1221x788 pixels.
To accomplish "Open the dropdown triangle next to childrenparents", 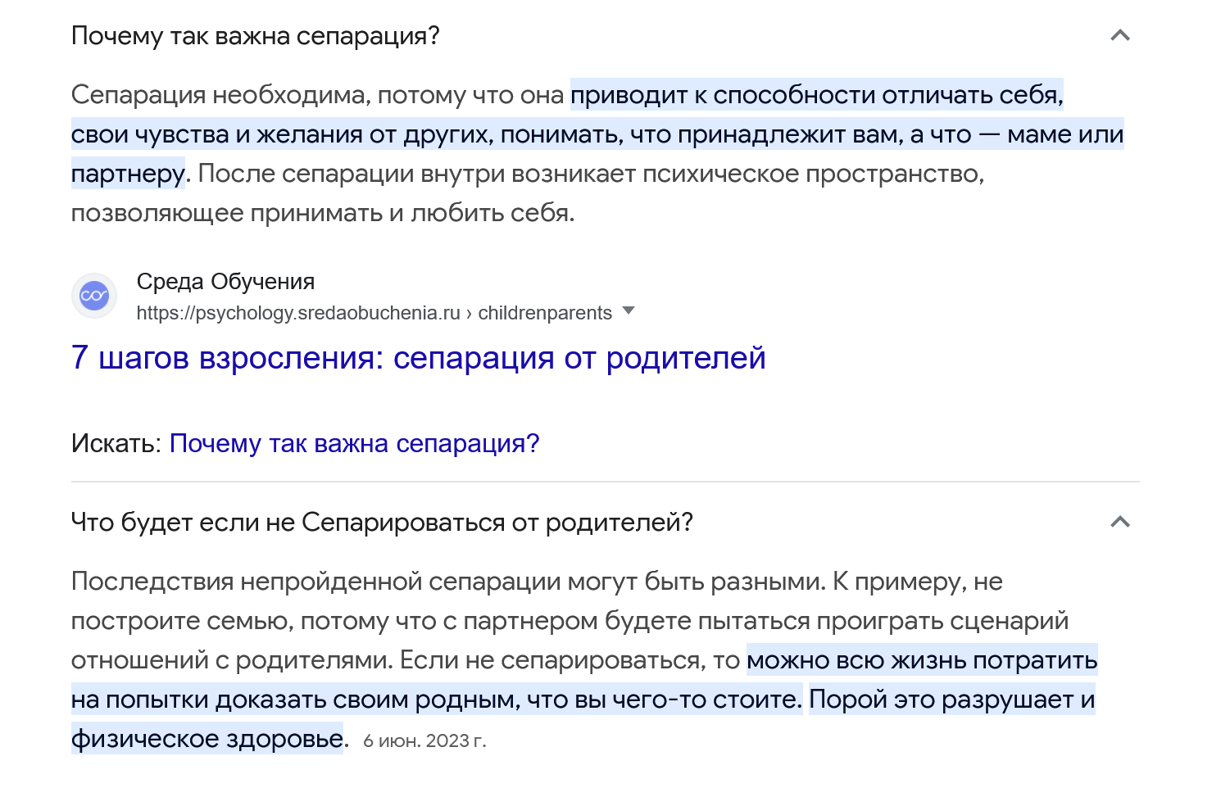I will coord(629,311).
